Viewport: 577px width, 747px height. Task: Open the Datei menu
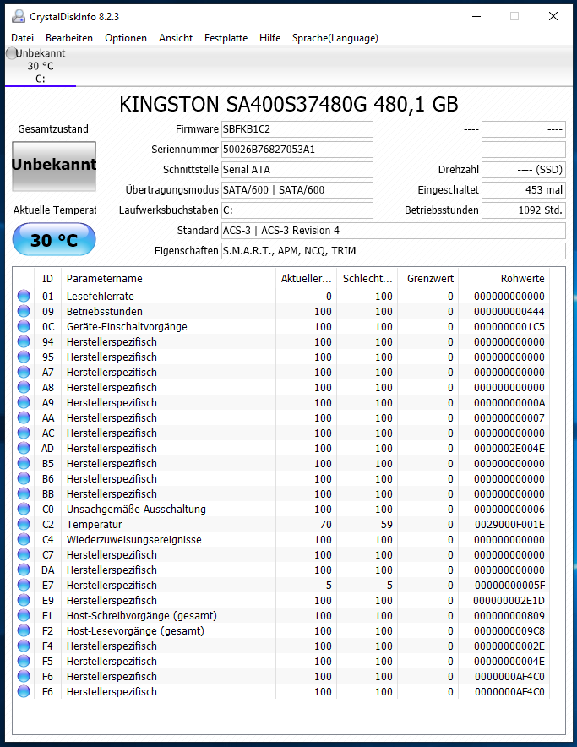pos(23,38)
